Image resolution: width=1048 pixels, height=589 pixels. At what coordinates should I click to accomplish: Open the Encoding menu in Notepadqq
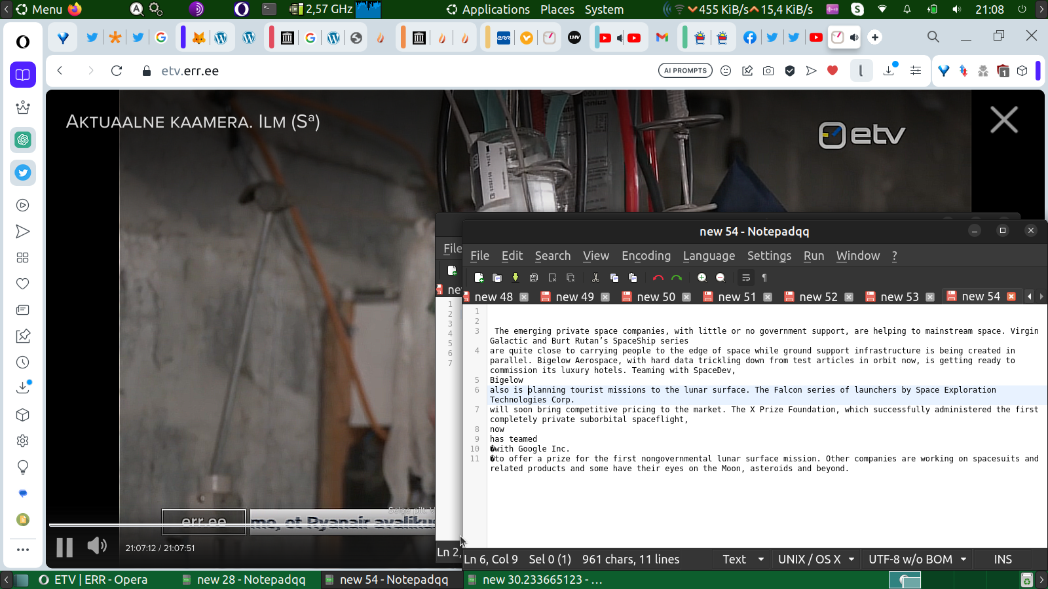tap(646, 256)
